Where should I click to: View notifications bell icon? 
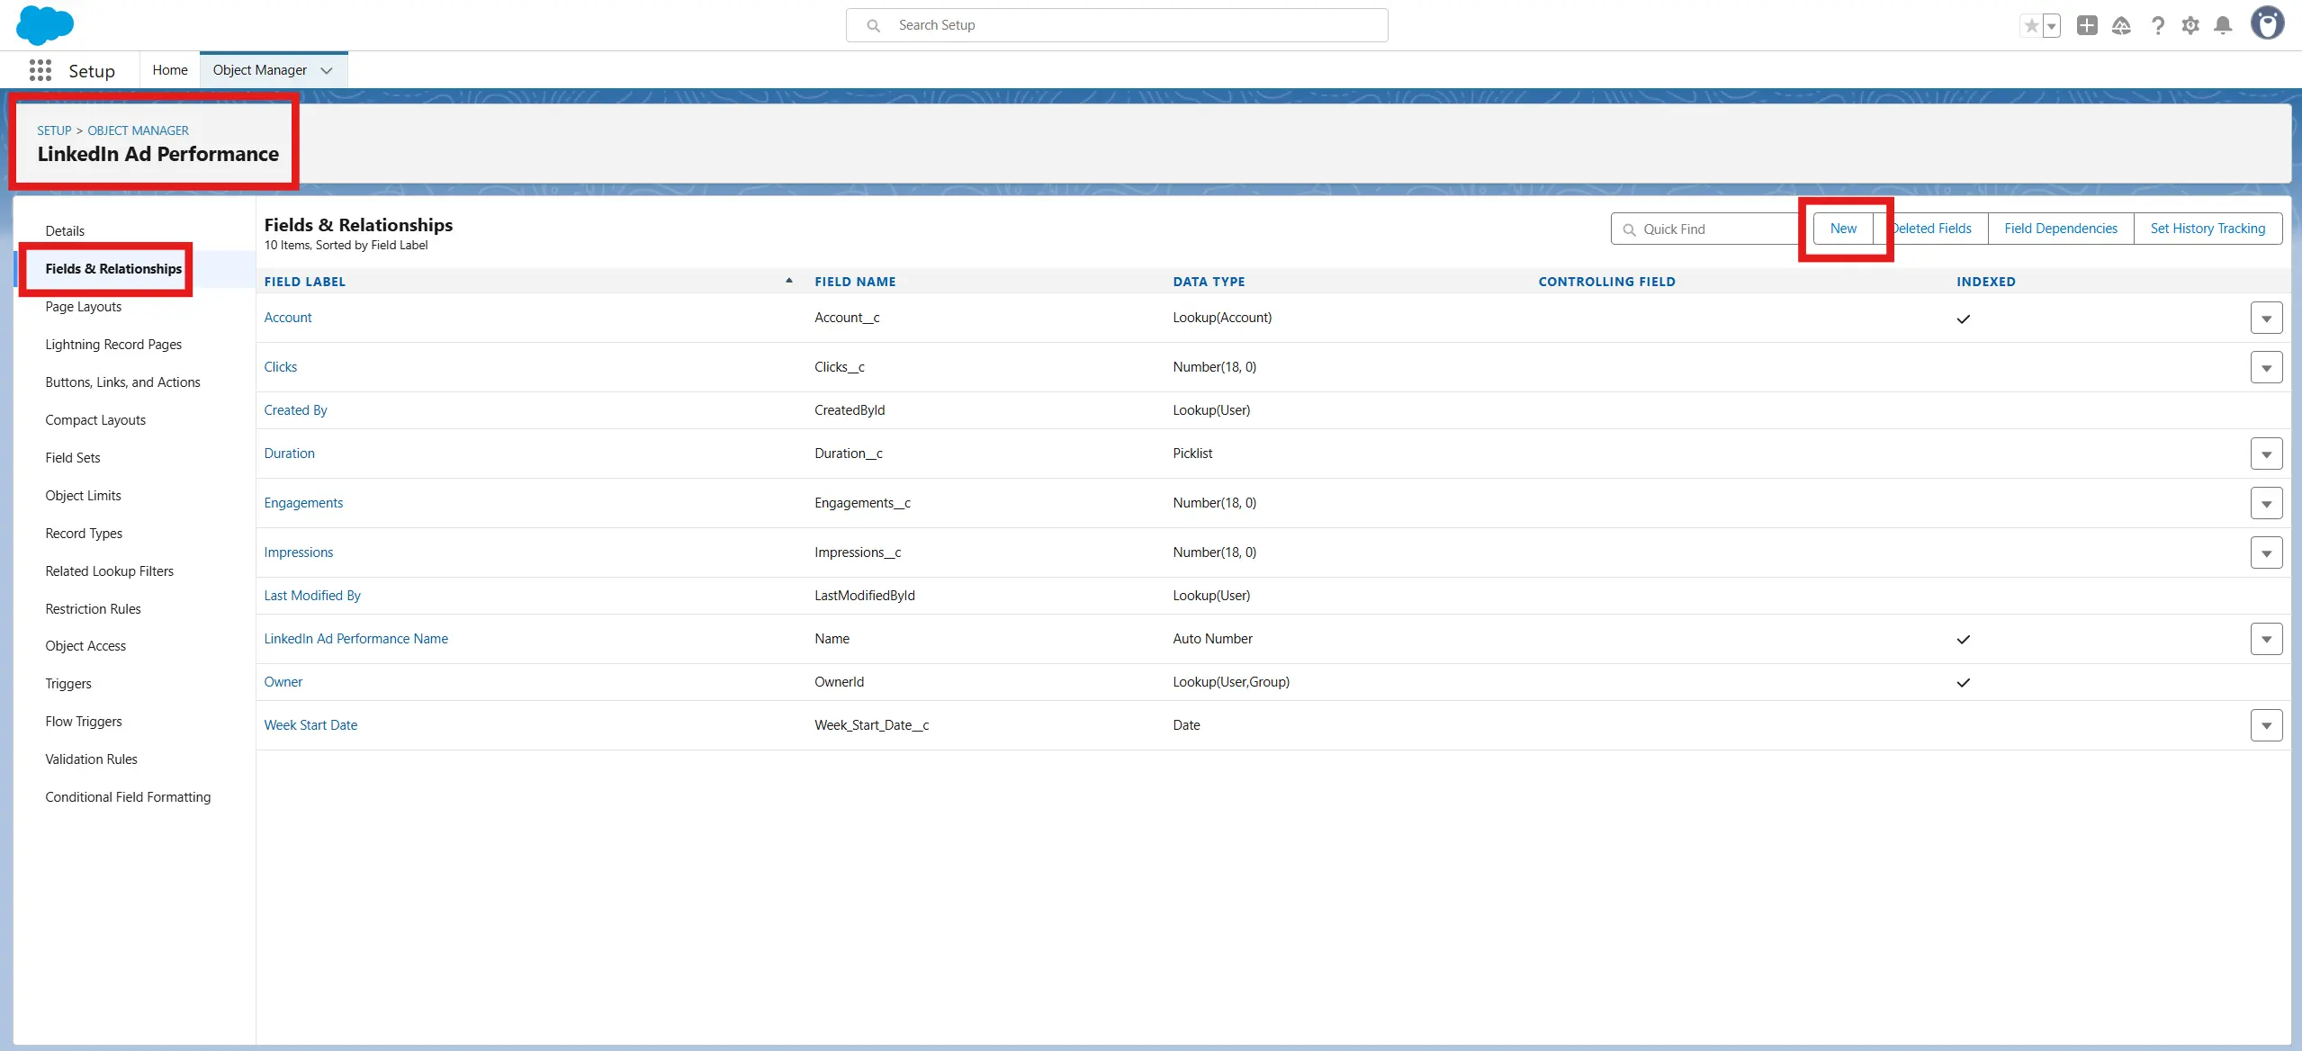(2223, 25)
